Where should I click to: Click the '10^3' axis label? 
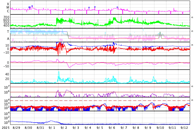6,104
